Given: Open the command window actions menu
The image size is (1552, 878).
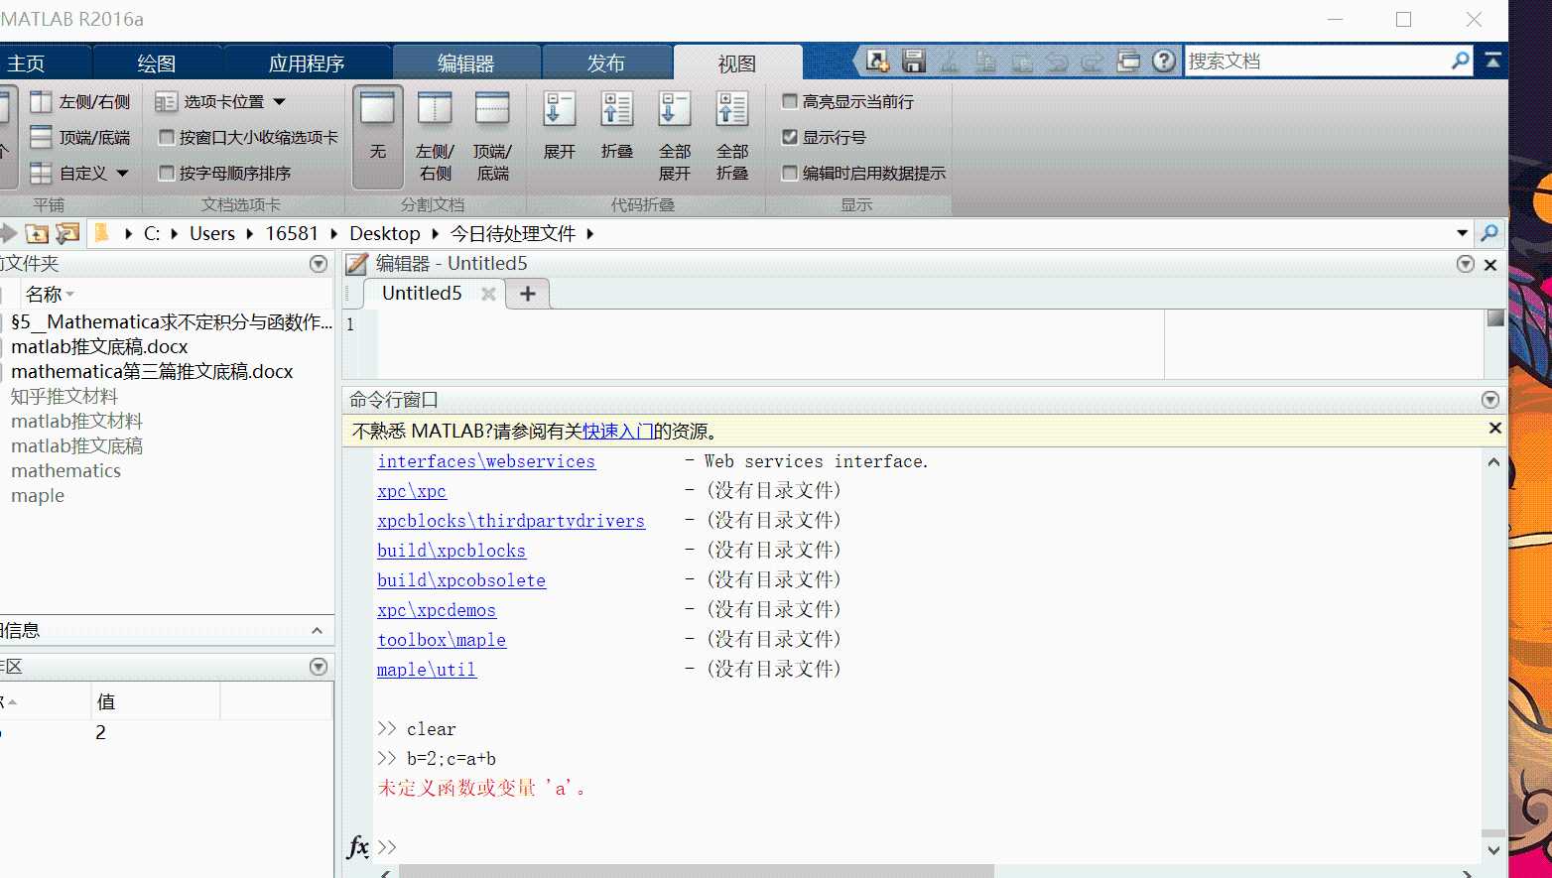Looking at the screenshot, I should (x=1490, y=400).
